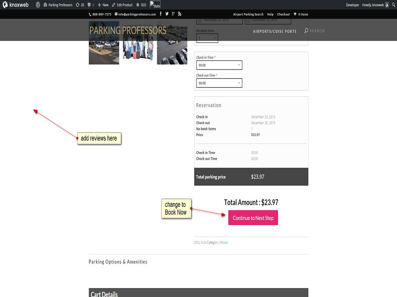This screenshot has height=297, width=397.
Task: Open the Twitter social icon
Action: point(167,14)
